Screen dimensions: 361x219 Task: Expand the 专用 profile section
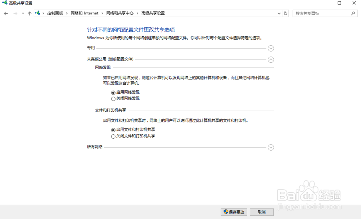(271, 48)
